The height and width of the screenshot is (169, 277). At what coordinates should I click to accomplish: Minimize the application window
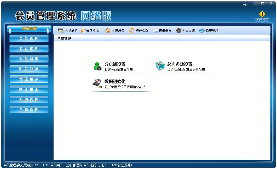256,4
